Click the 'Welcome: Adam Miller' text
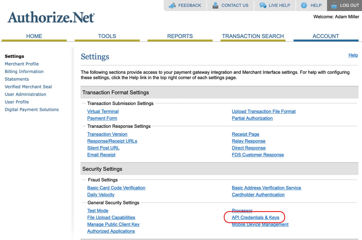Image resolution: width=362 pixels, height=240 pixels. tap(336, 17)
